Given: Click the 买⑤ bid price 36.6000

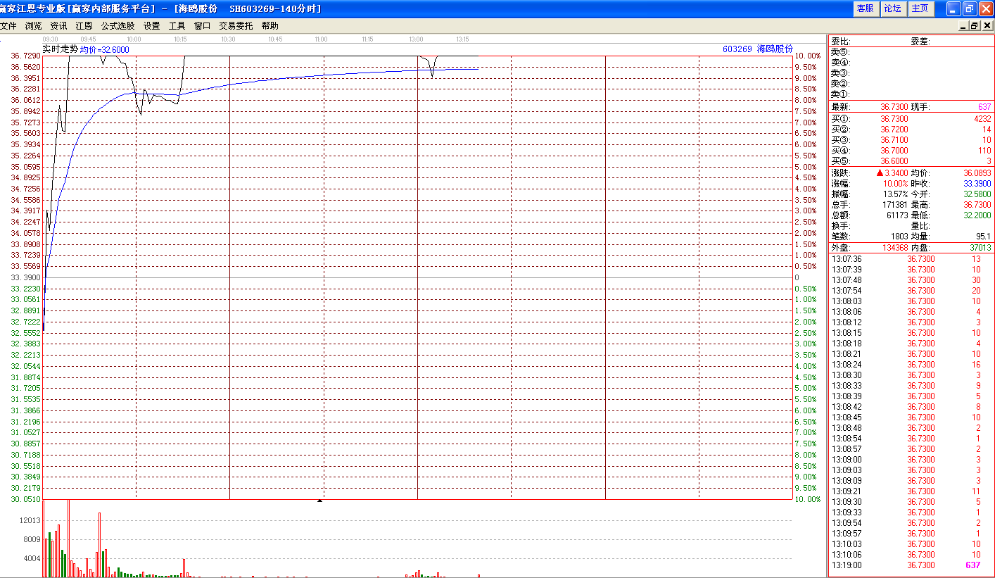Looking at the screenshot, I should pos(894,161).
